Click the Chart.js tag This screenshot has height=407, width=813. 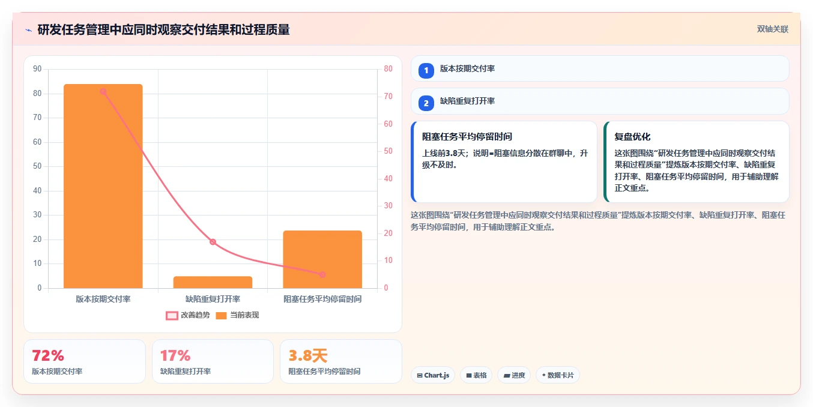coord(433,375)
